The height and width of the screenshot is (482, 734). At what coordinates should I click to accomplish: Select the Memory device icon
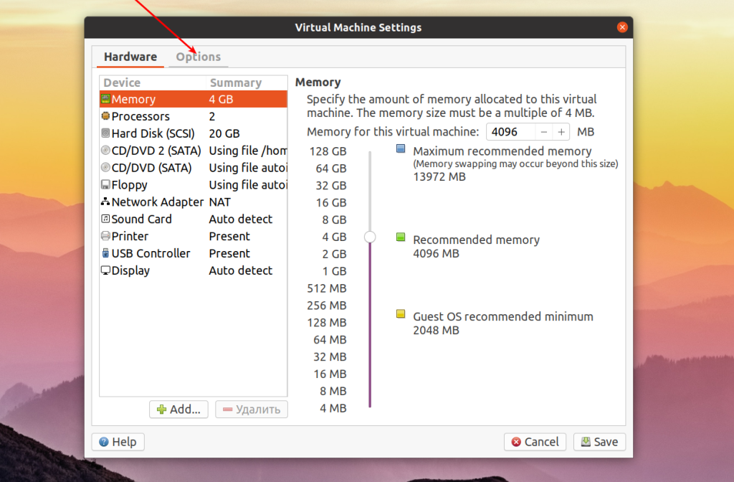105,99
